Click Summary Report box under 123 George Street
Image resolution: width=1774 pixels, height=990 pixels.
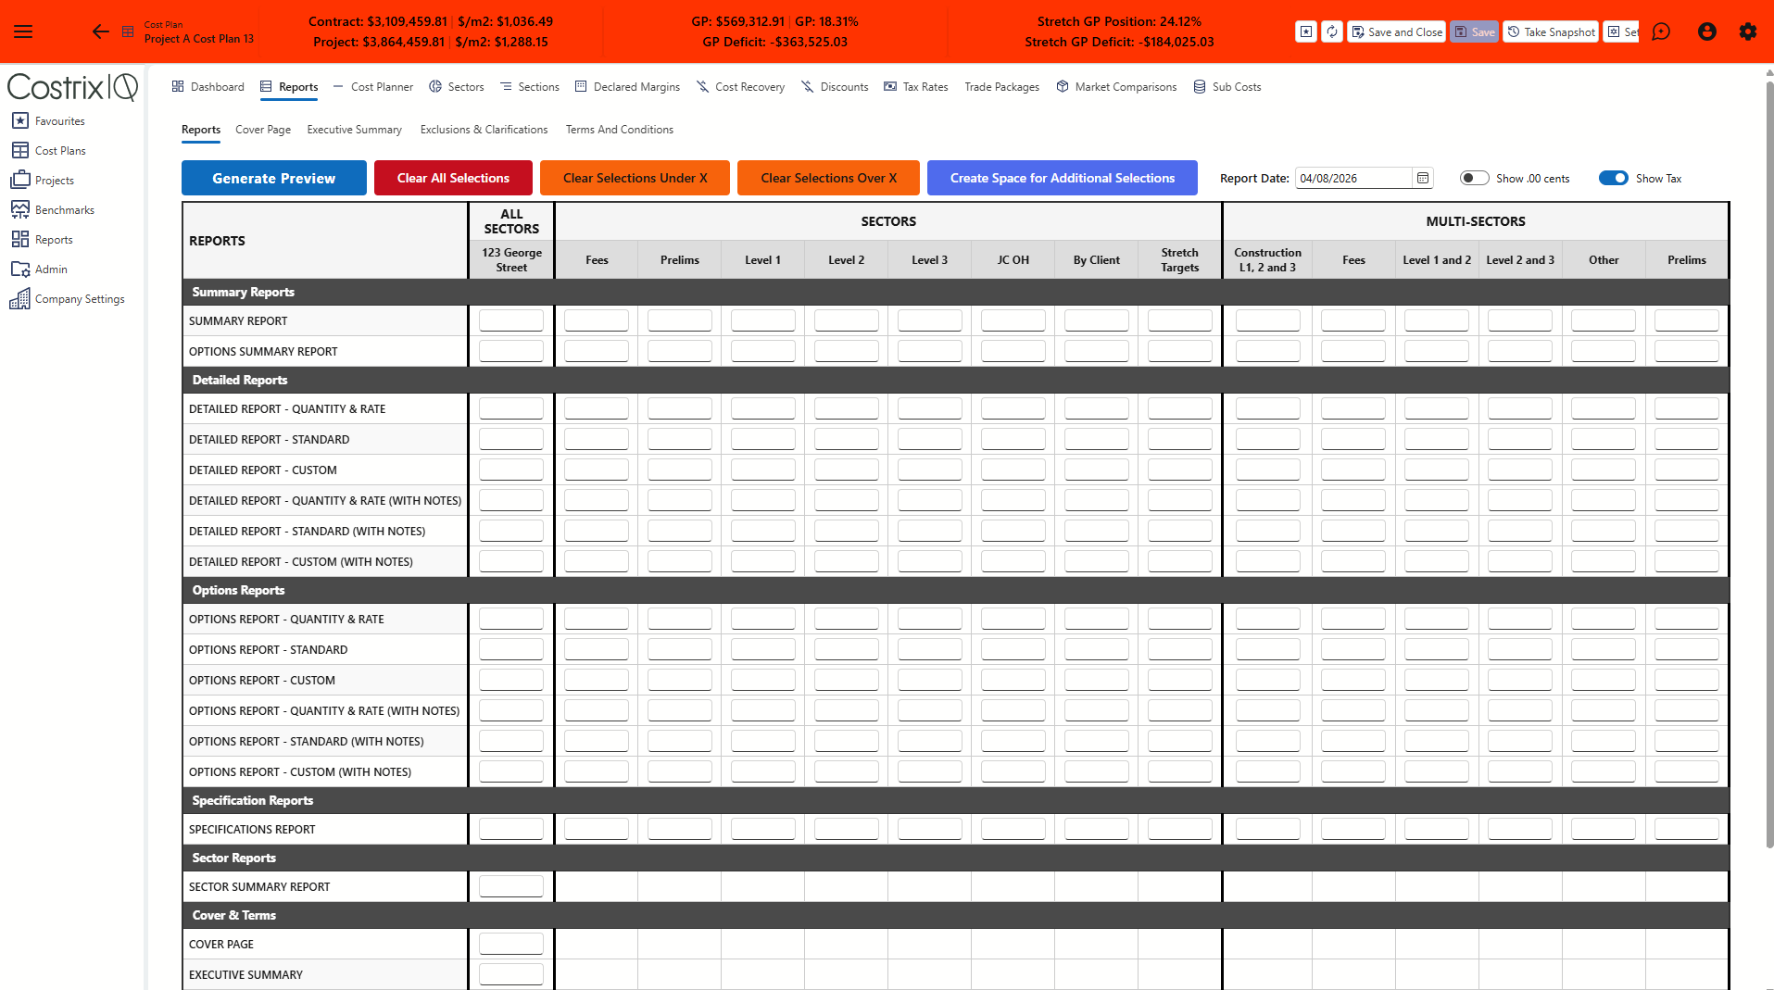[511, 320]
